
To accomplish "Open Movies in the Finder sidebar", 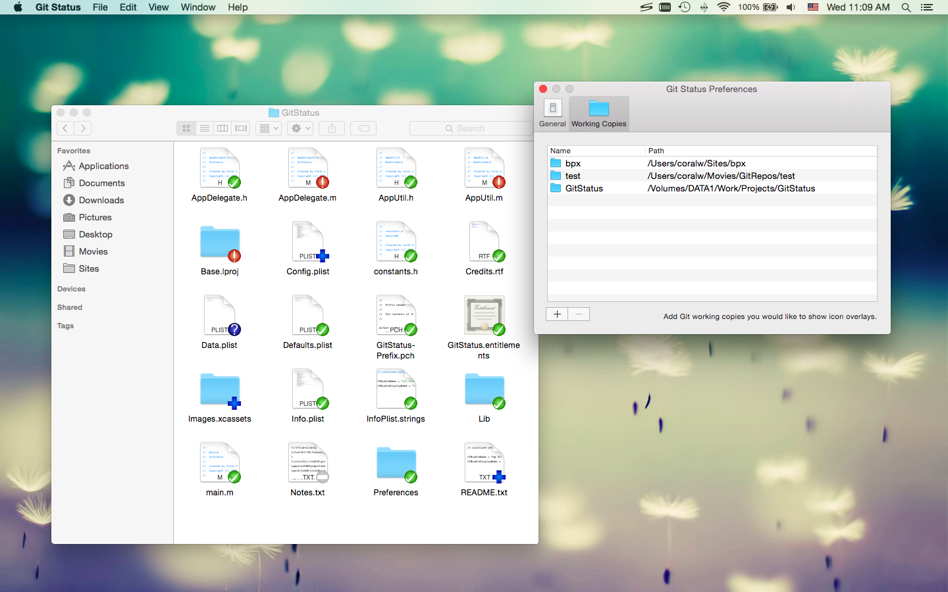I will coord(86,251).
